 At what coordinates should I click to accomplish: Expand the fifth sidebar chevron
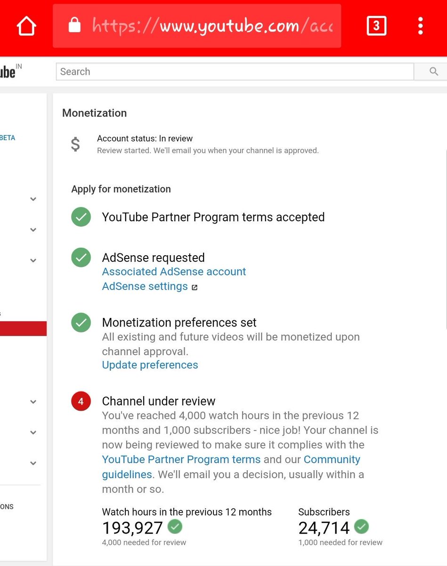[x=33, y=433]
